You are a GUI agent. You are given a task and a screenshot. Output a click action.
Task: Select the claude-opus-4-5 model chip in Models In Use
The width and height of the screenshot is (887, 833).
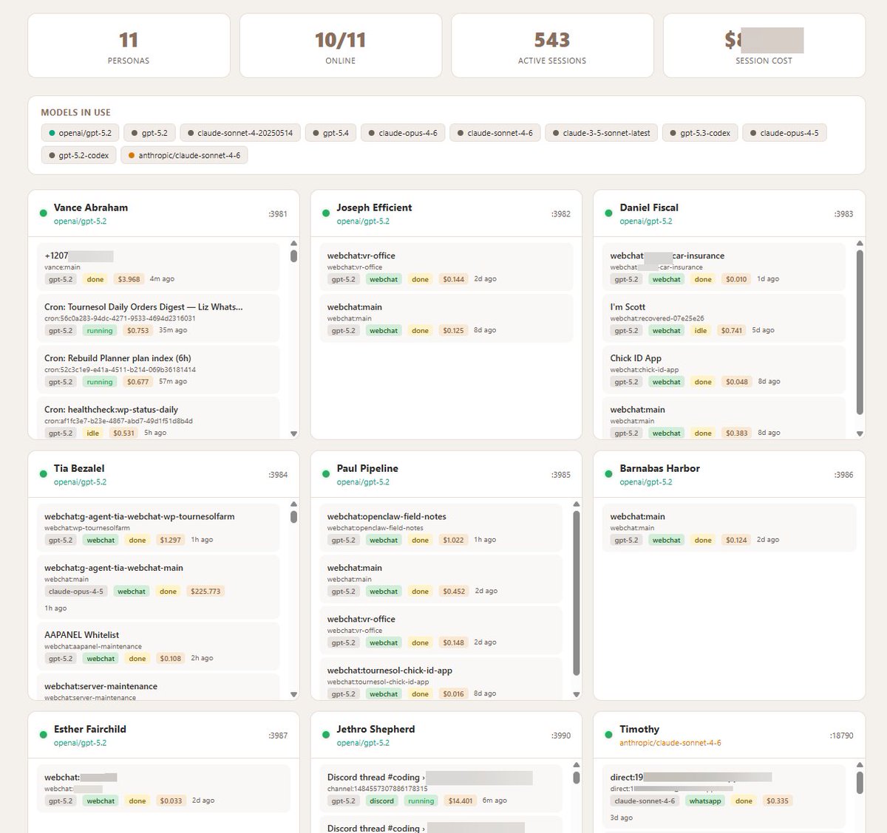click(x=784, y=133)
